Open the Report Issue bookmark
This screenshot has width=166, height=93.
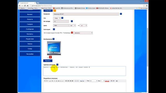tap(46, 8)
